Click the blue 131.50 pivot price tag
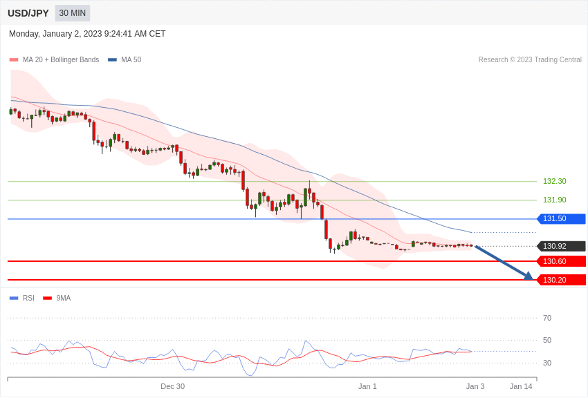 point(562,218)
